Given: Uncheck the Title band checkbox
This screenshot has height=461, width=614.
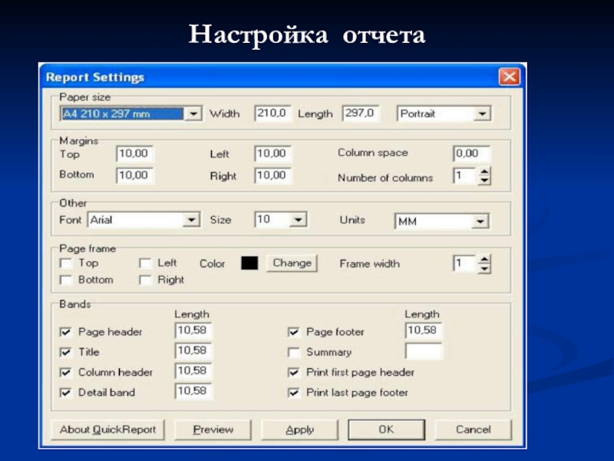Looking at the screenshot, I should pos(66,352).
